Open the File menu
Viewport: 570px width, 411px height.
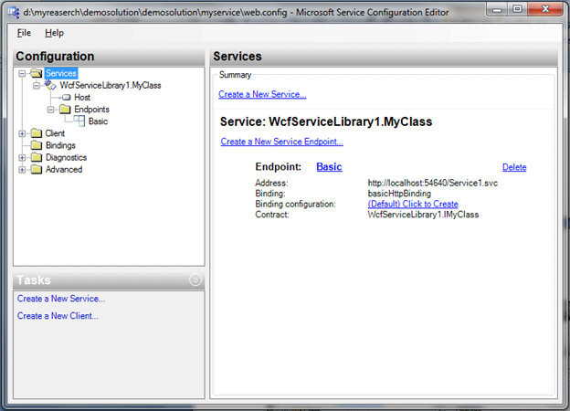(x=24, y=33)
